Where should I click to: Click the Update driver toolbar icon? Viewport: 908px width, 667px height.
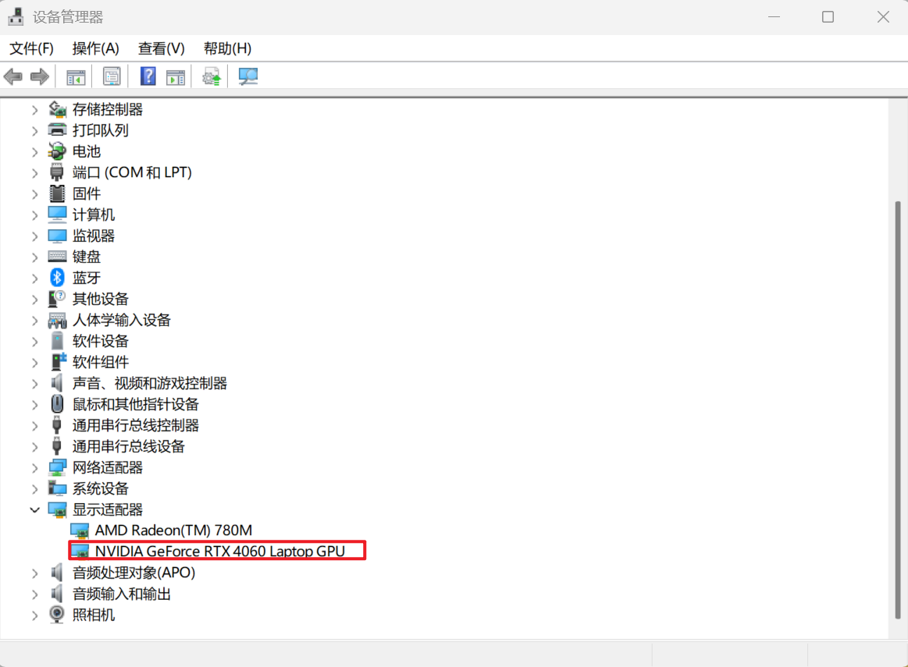click(212, 76)
